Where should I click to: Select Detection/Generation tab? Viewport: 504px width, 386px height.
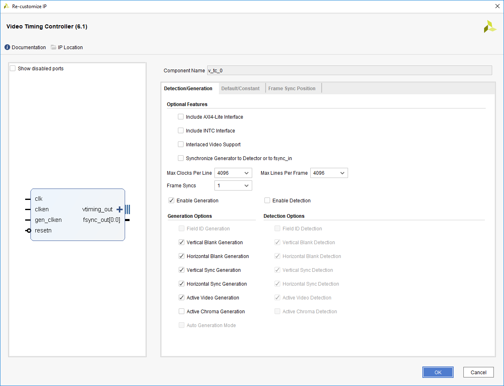[188, 89]
